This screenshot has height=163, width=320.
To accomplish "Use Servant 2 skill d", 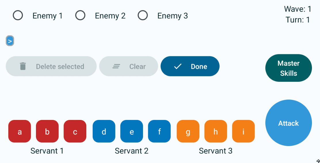I will (x=104, y=131).
